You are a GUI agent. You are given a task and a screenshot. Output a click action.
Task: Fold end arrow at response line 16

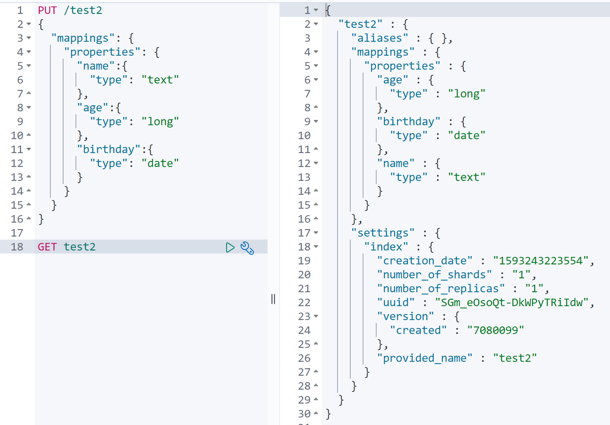(x=316, y=219)
